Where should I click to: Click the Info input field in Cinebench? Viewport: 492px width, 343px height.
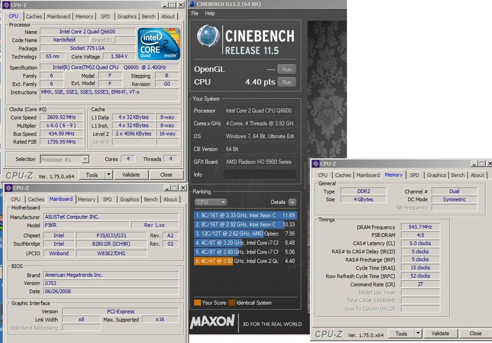point(260,175)
